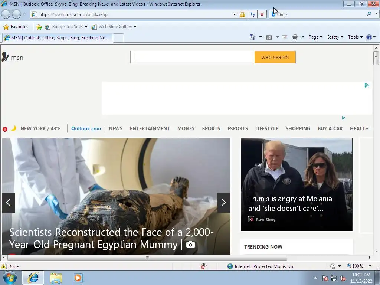Click the Internet zone globe icon
The height and width of the screenshot is (285, 380).
(230, 266)
